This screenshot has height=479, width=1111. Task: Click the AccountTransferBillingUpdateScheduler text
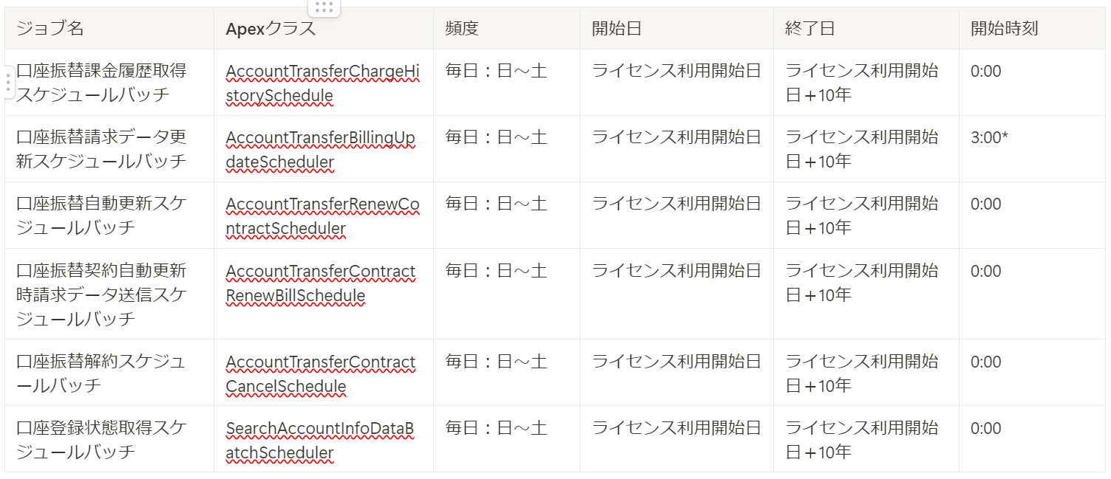click(x=321, y=150)
